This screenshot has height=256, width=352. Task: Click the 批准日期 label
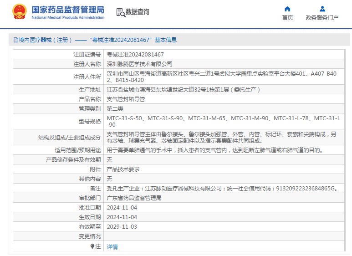click(x=90, y=208)
